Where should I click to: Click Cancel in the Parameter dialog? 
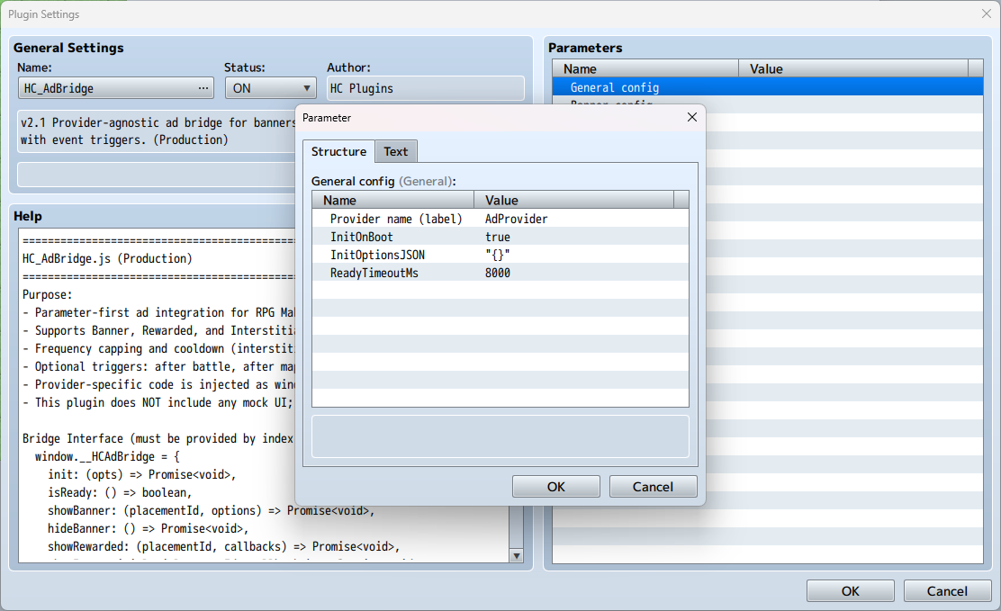[653, 487]
